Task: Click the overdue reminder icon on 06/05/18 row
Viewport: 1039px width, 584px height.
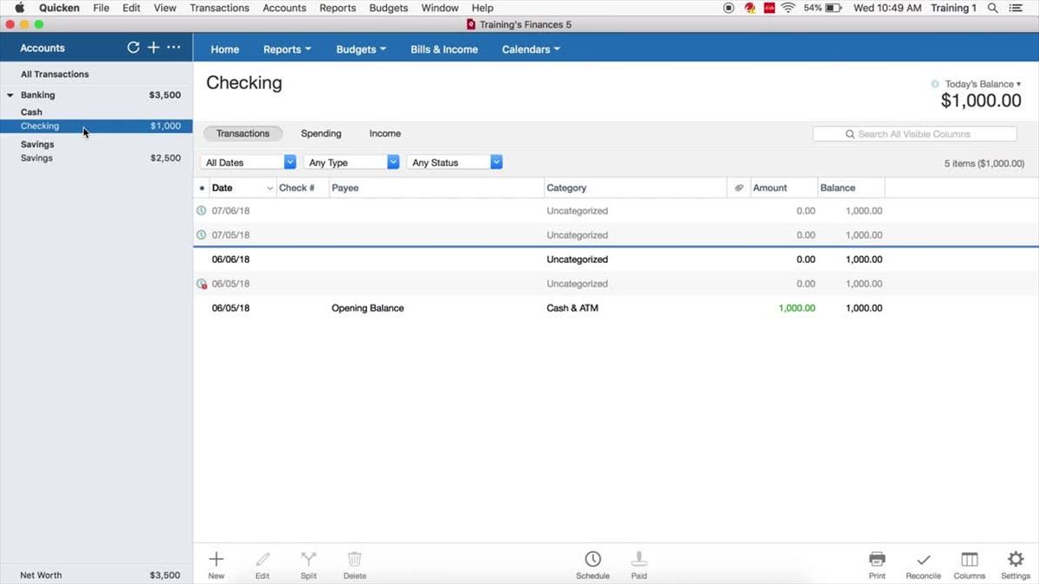Action: (202, 284)
